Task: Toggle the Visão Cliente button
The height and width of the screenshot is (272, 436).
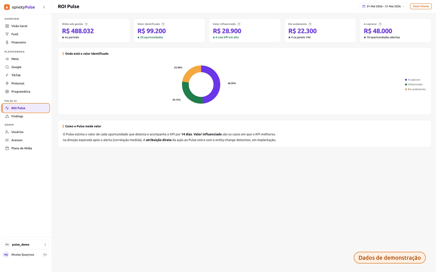Action: (x=421, y=7)
